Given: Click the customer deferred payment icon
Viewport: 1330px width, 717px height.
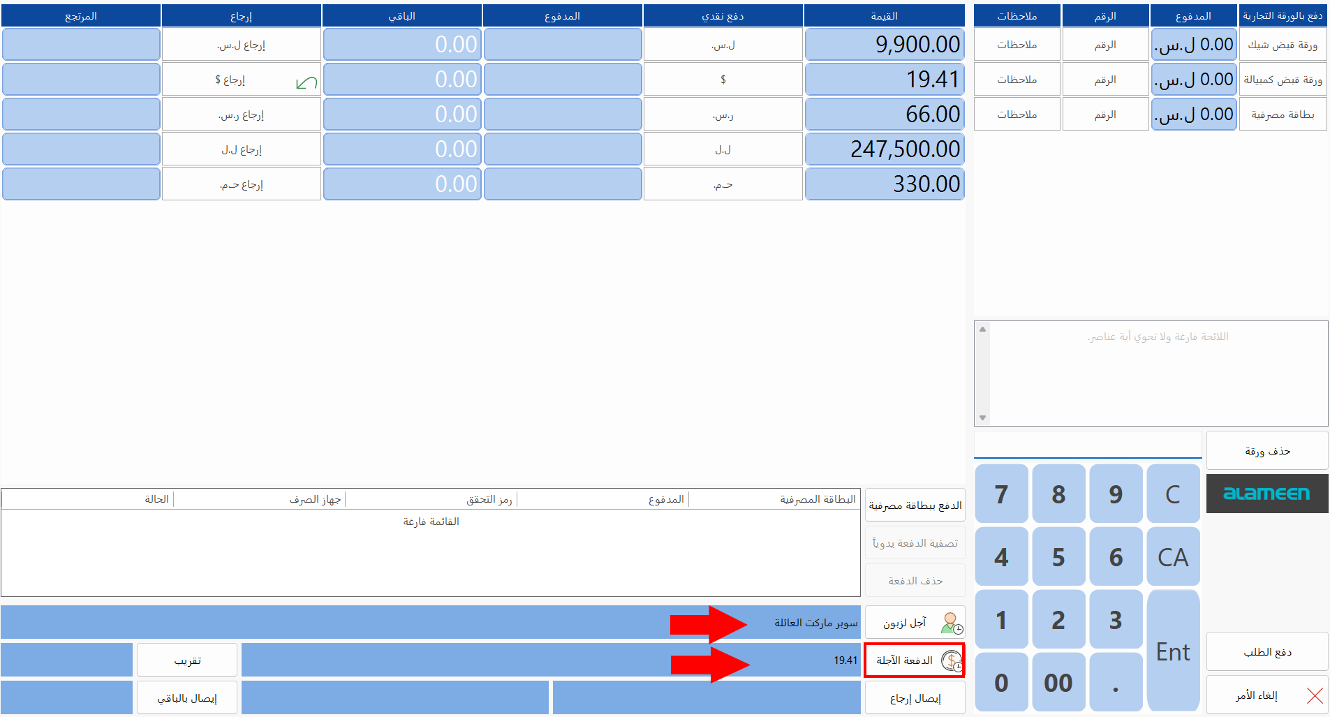Looking at the screenshot, I should [951, 623].
